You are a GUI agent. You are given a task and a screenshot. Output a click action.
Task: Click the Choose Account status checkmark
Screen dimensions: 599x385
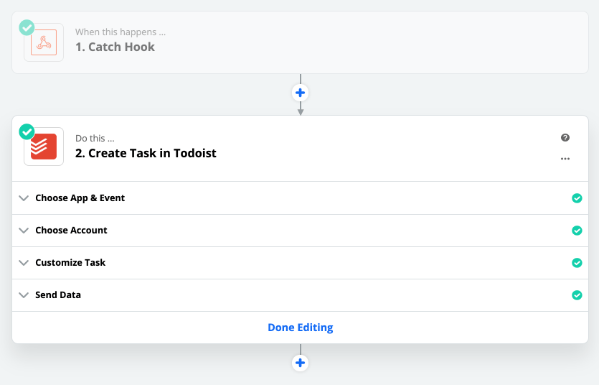click(x=577, y=231)
